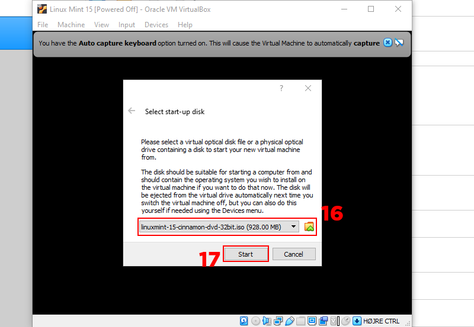The image size is (474, 327).
Task: Dismiss the Auto capture keyboard notification
Action: pos(387,43)
